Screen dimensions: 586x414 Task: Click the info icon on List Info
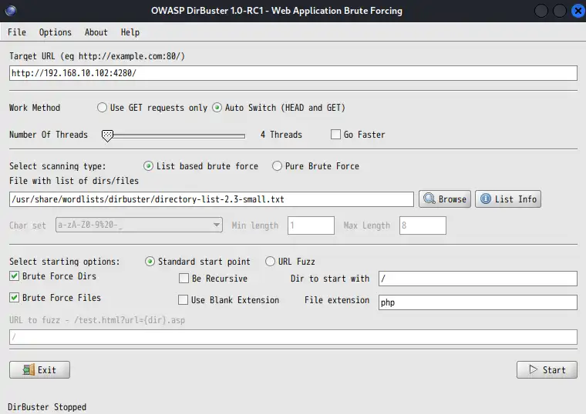pyautogui.click(x=485, y=199)
